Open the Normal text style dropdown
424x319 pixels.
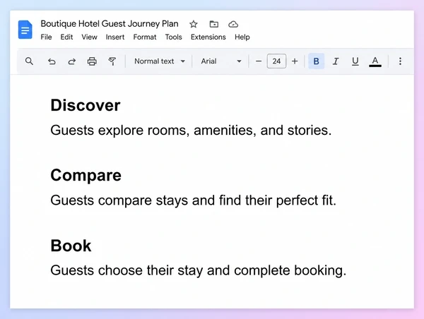(x=160, y=61)
